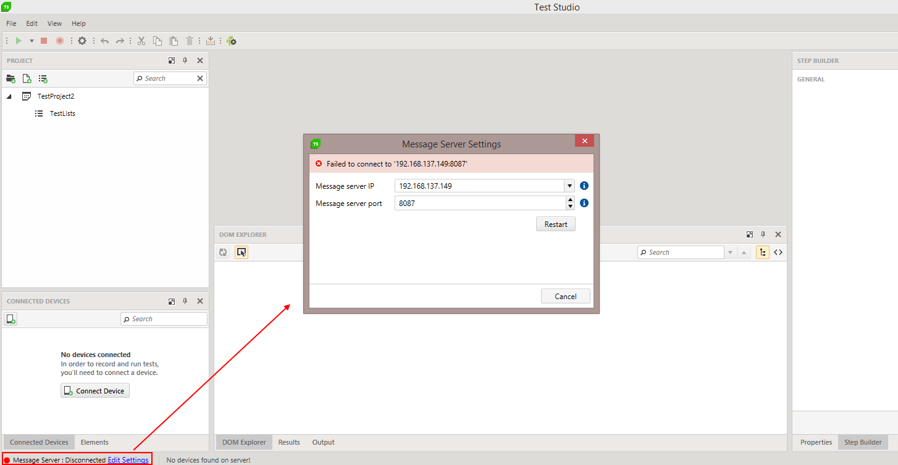Click the Stop execution square icon
Viewport: 898px width, 465px height.
44,41
